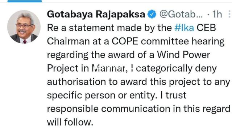Click the Gotabaya Rajapaksa display name

pos(96,15)
